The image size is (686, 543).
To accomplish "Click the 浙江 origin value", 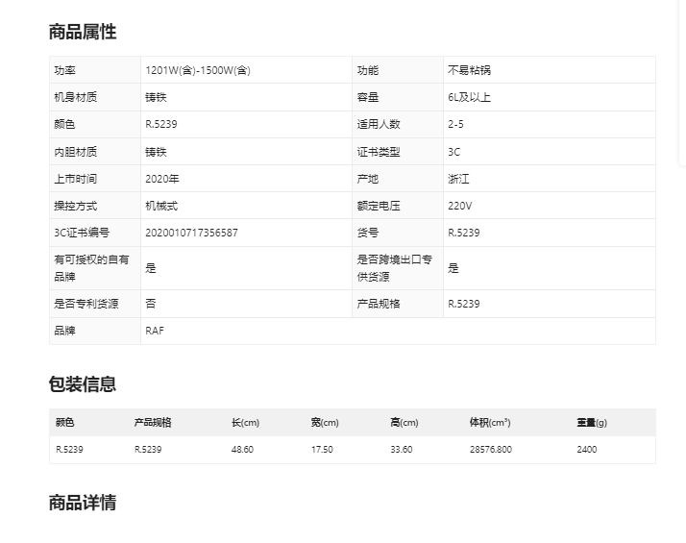I will click(x=458, y=179).
